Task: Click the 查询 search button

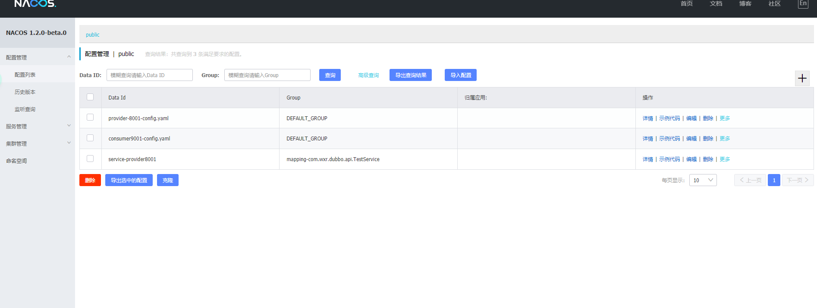Action: (330, 75)
